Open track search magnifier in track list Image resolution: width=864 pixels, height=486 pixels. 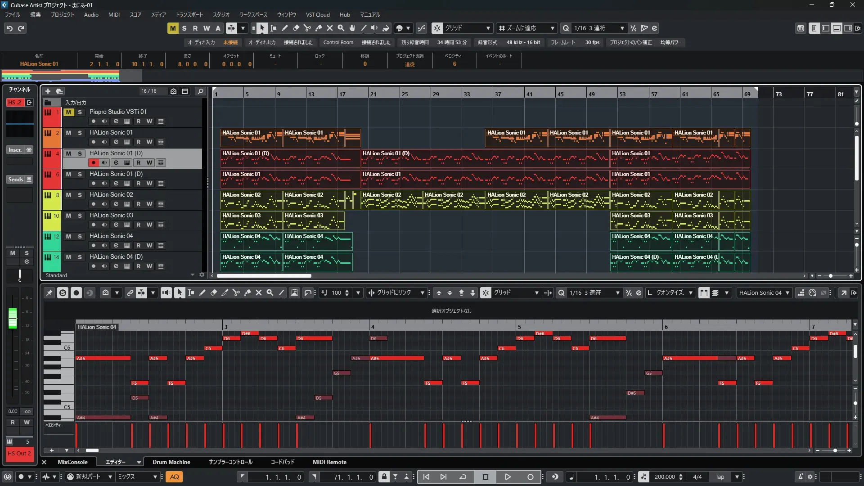(200, 91)
